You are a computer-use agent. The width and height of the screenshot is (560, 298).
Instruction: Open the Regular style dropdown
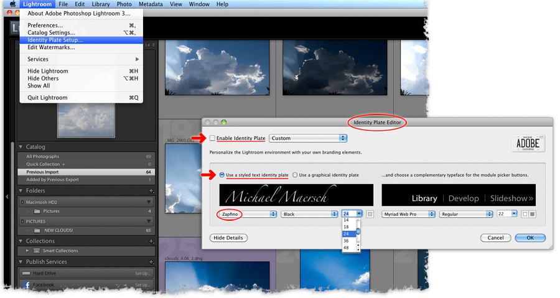[x=466, y=214]
